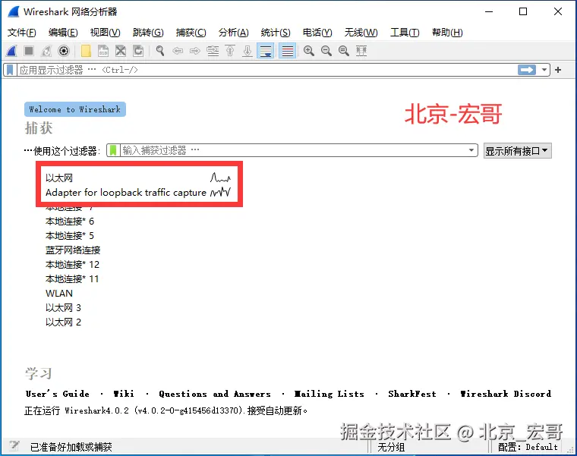Open the 工具(T) menu

pos(405,33)
